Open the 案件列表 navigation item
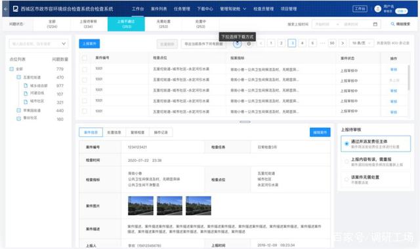Screen dimensions: 420x249 (159, 9)
